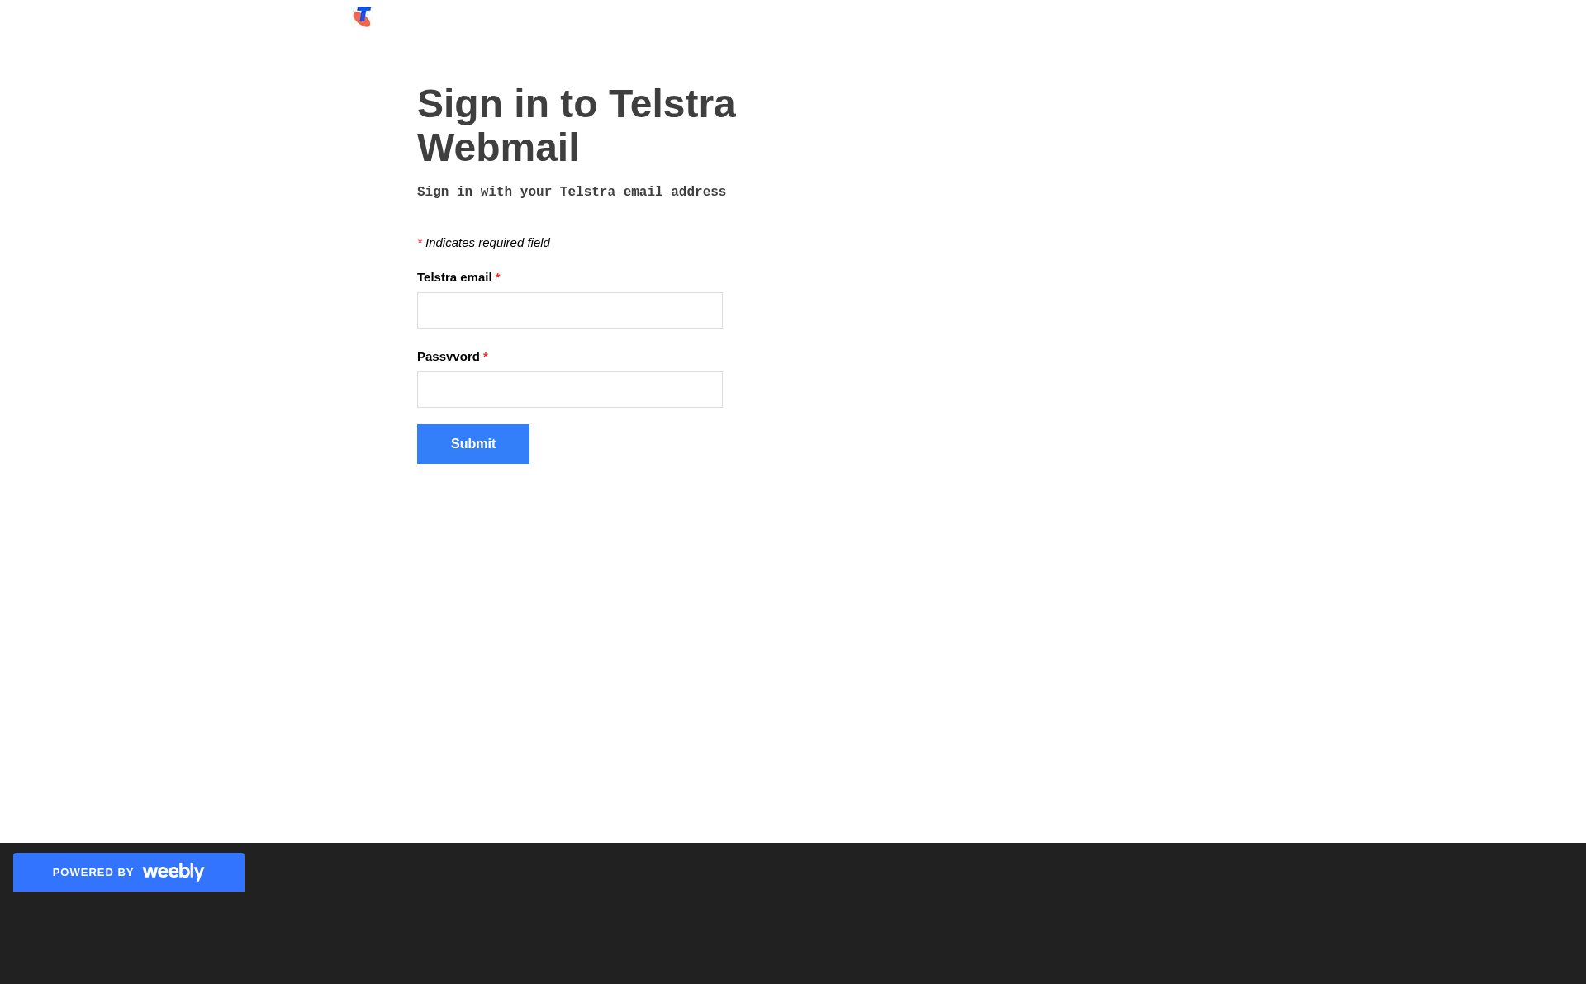The width and height of the screenshot is (1586, 984).
Task: Click into the Passvvord input field
Action: pyautogui.click(x=569, y=390)
